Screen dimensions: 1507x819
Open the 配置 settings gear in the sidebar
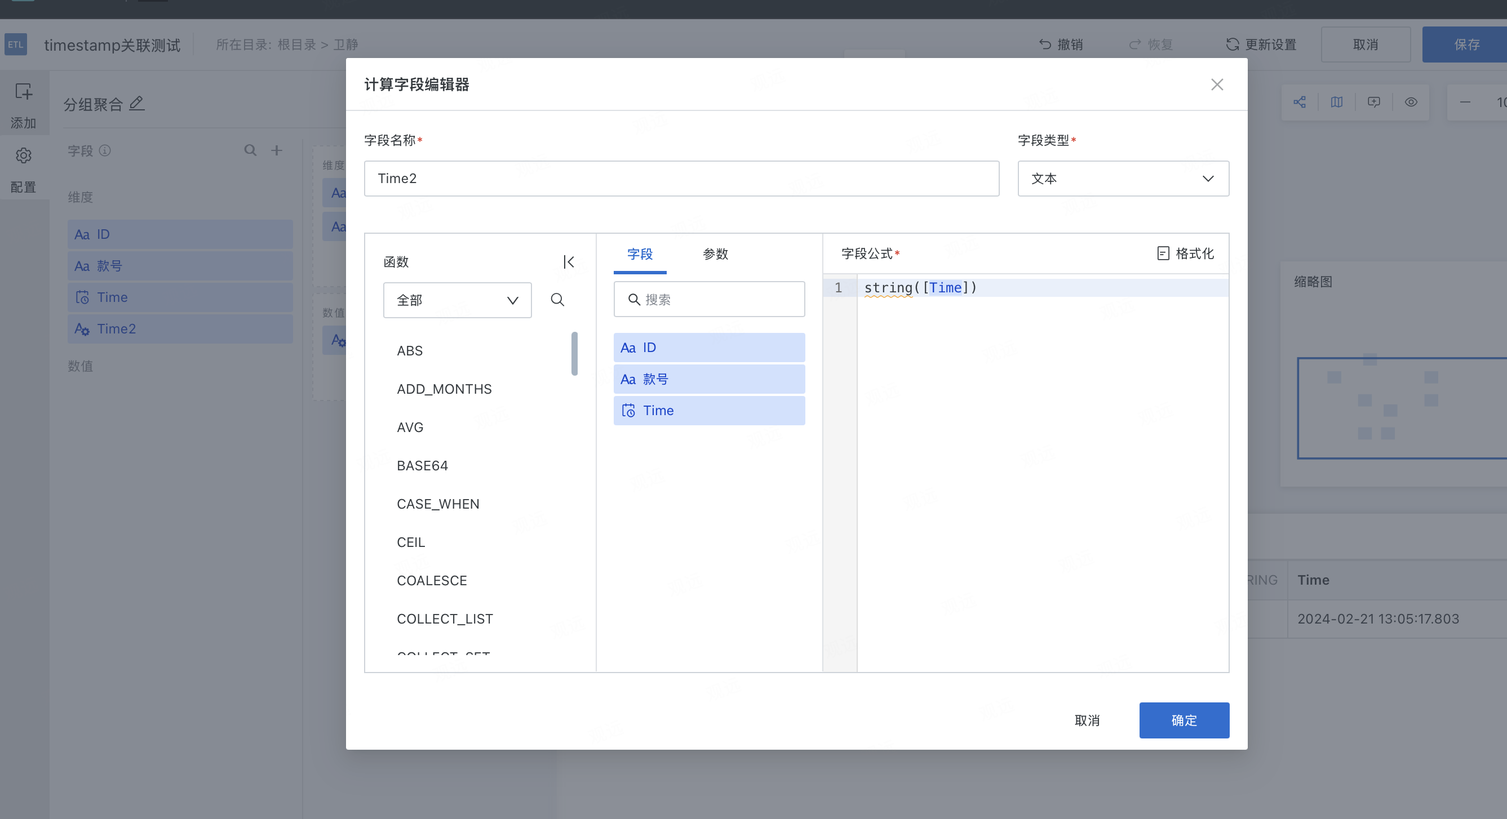click(24, 155)
